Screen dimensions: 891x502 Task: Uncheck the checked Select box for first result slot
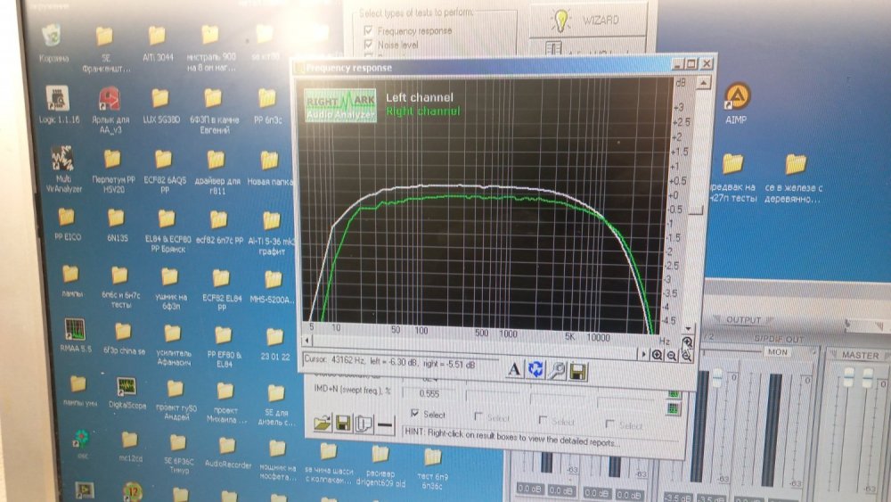(x=413, y=415)
